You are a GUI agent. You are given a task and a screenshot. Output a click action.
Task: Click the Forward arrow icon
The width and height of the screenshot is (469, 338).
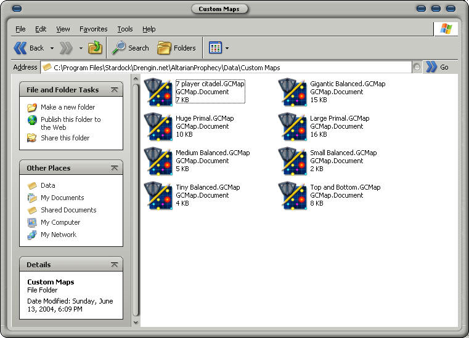tap(66, 48)
